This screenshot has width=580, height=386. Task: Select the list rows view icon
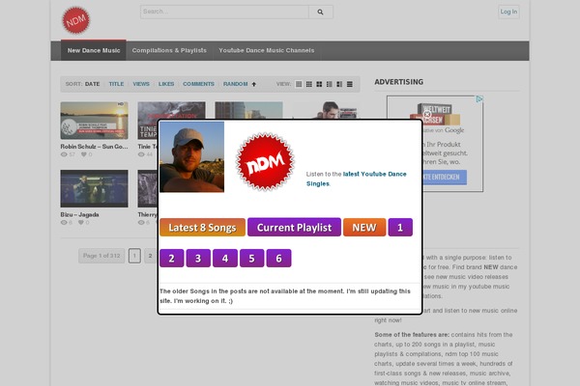coord(350,84)
